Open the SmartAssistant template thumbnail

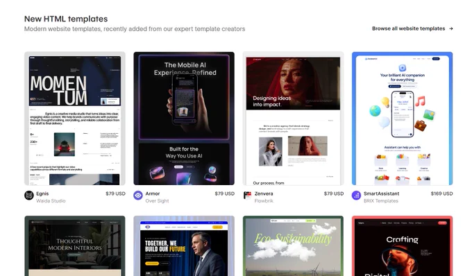402,119
